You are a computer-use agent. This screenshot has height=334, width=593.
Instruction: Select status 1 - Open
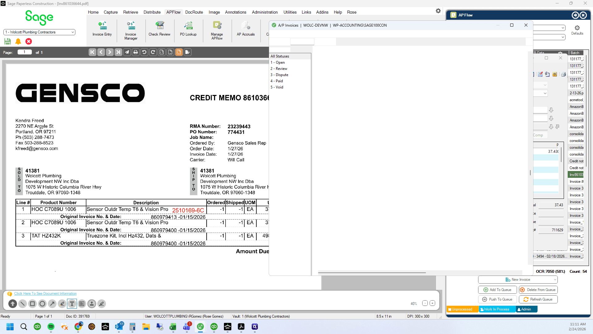tap(290, 62)
